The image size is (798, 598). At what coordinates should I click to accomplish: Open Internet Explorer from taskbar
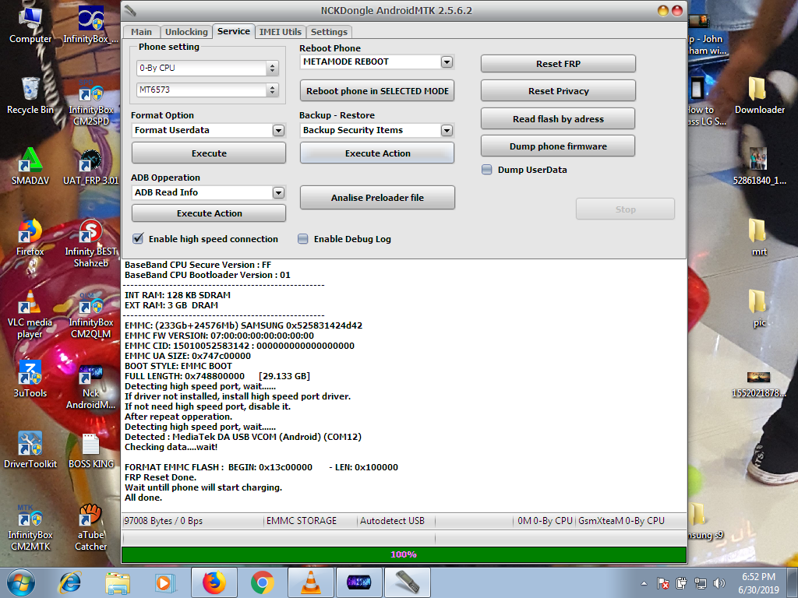pos(69,582)
